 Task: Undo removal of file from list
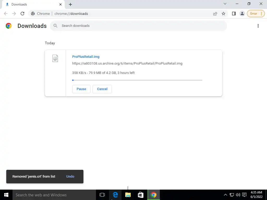coord(70,176)
